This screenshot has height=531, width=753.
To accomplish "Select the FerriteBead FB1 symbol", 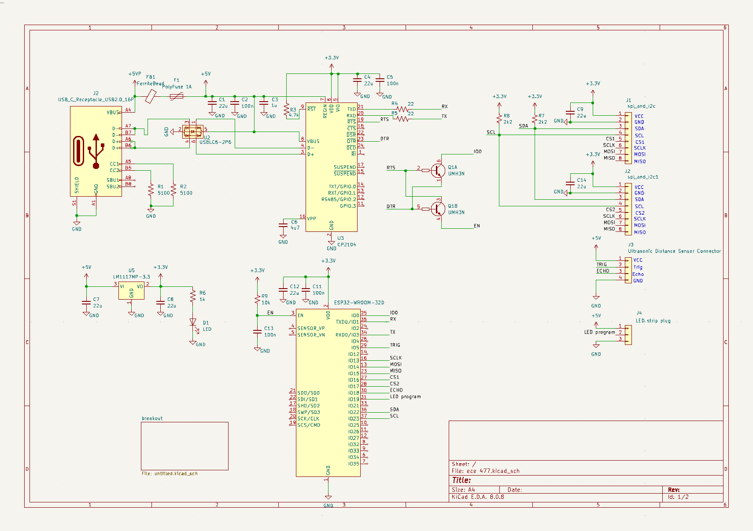I will (151, 96).
